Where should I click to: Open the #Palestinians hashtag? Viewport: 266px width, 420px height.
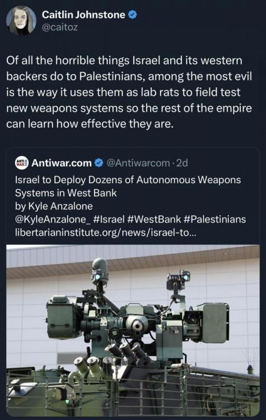[215, 220]
